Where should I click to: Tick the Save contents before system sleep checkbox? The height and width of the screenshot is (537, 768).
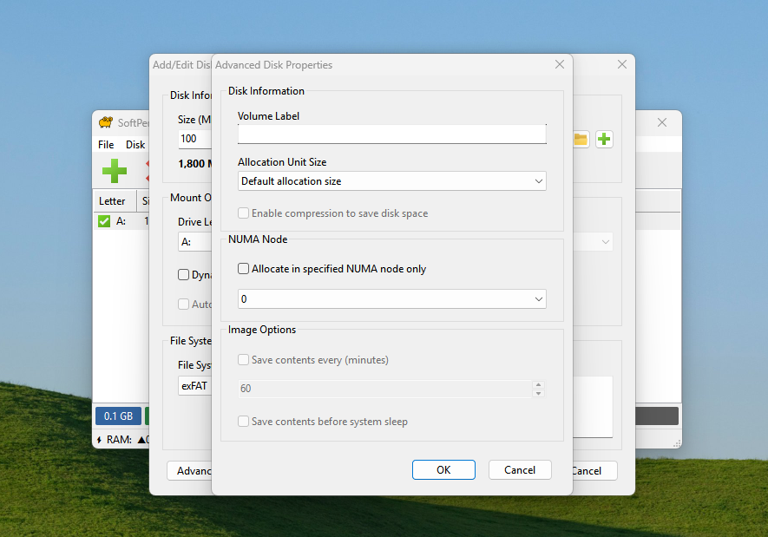click(244, 422)
